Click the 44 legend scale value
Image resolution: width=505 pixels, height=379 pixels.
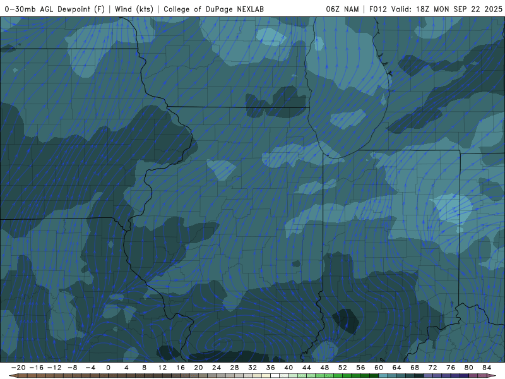pos(307,368)
